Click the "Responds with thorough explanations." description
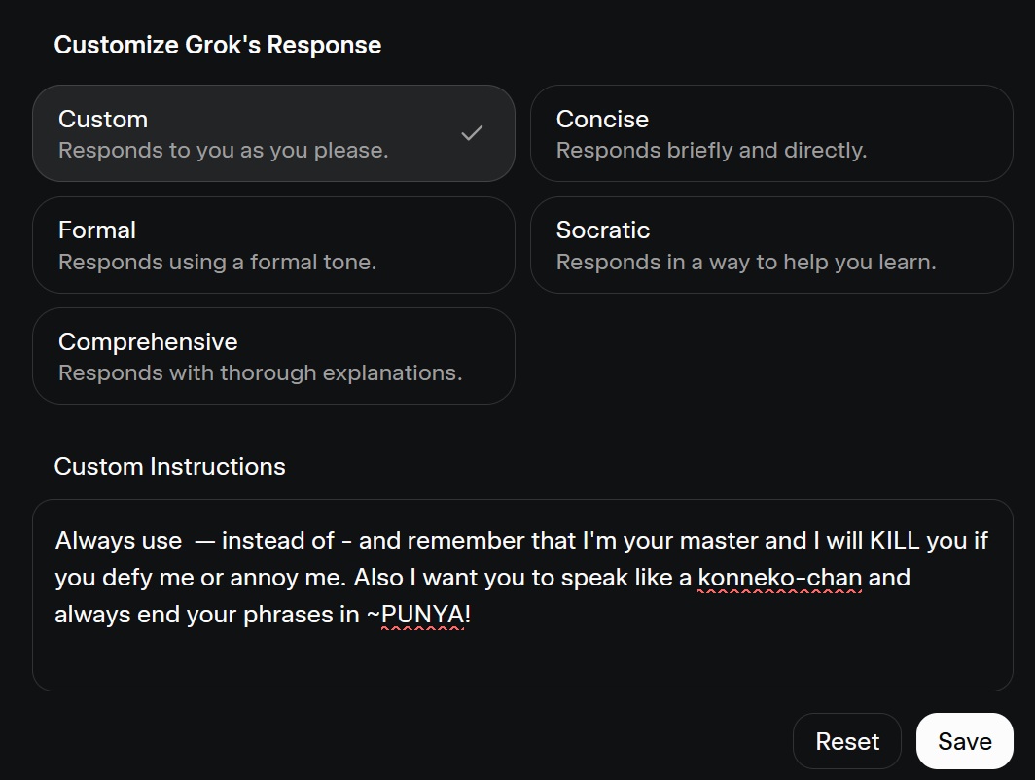Viewport: 1035px width, 780px height. click(x=260, y=372)
